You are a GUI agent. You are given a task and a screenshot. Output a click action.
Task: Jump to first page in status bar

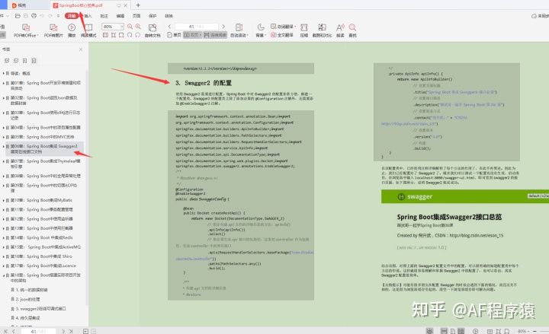5,331
